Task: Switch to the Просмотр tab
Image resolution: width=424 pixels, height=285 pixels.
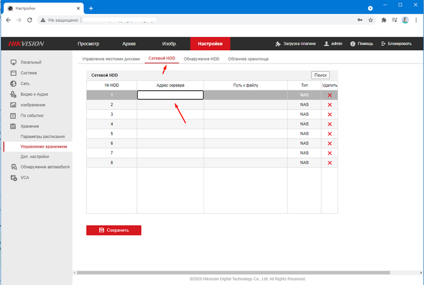Action: (88, 44)
